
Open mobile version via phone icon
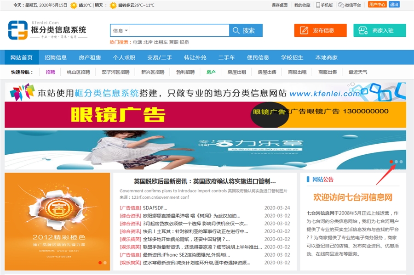(x=318, y=5)
